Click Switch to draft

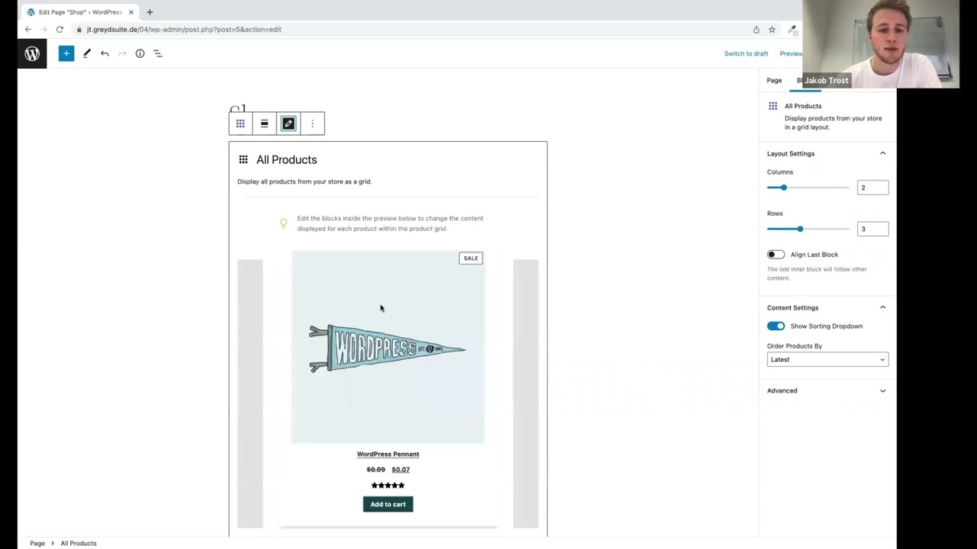click(x=746, y=53)
